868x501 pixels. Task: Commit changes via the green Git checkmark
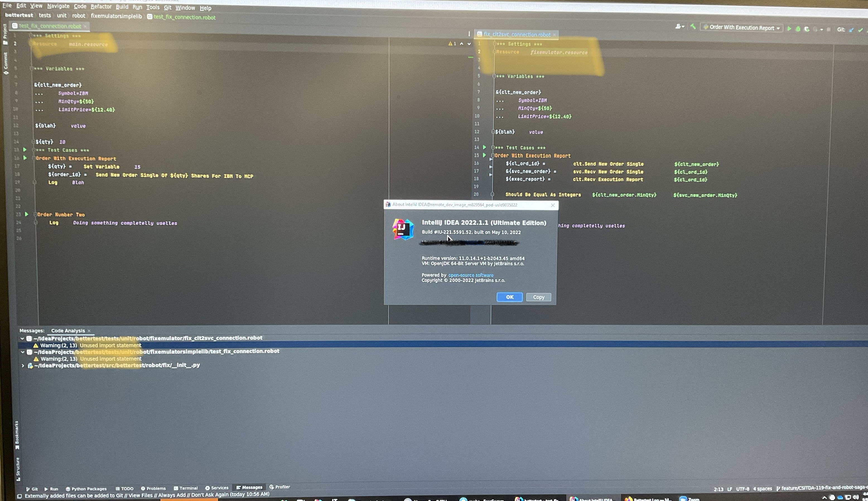coord(861,30)
